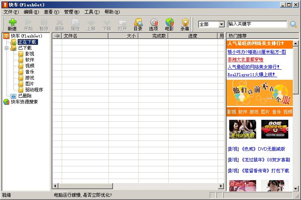This screenshot has width=301, height=200.
Task: Click the 暂停 (Pause) toolbar icon
Action: 44,24
